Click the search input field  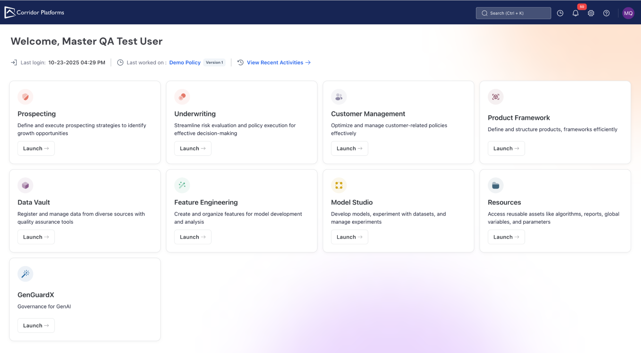(x=513, y=13)
